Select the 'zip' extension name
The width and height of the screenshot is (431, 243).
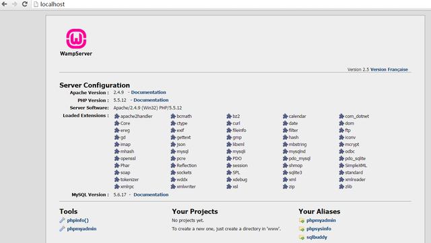click(292, 186)
